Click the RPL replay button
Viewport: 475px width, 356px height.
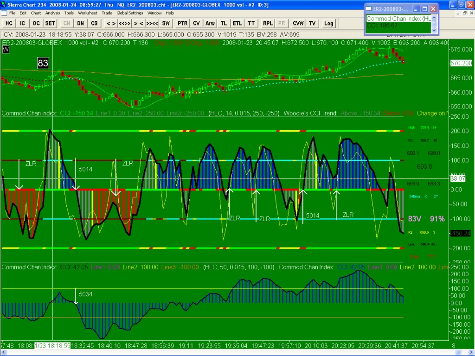[268, 23]
